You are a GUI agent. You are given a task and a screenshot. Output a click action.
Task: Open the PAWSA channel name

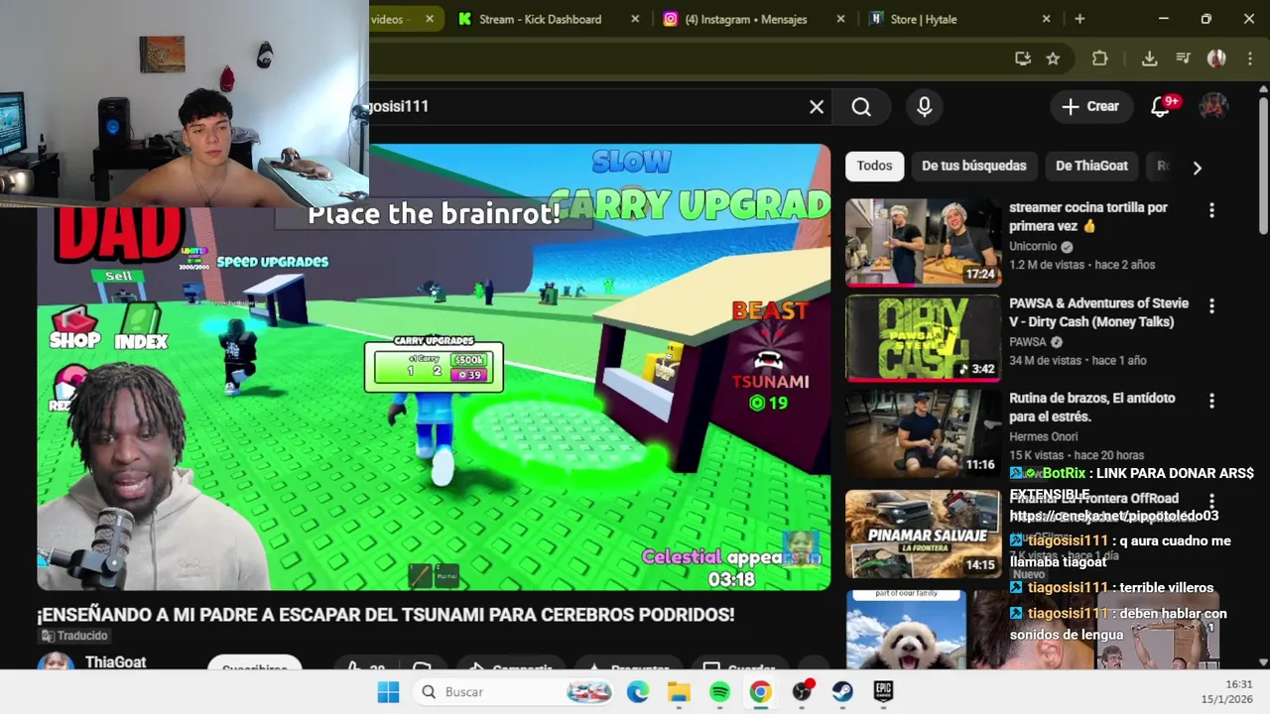(x=1028, y=342)
